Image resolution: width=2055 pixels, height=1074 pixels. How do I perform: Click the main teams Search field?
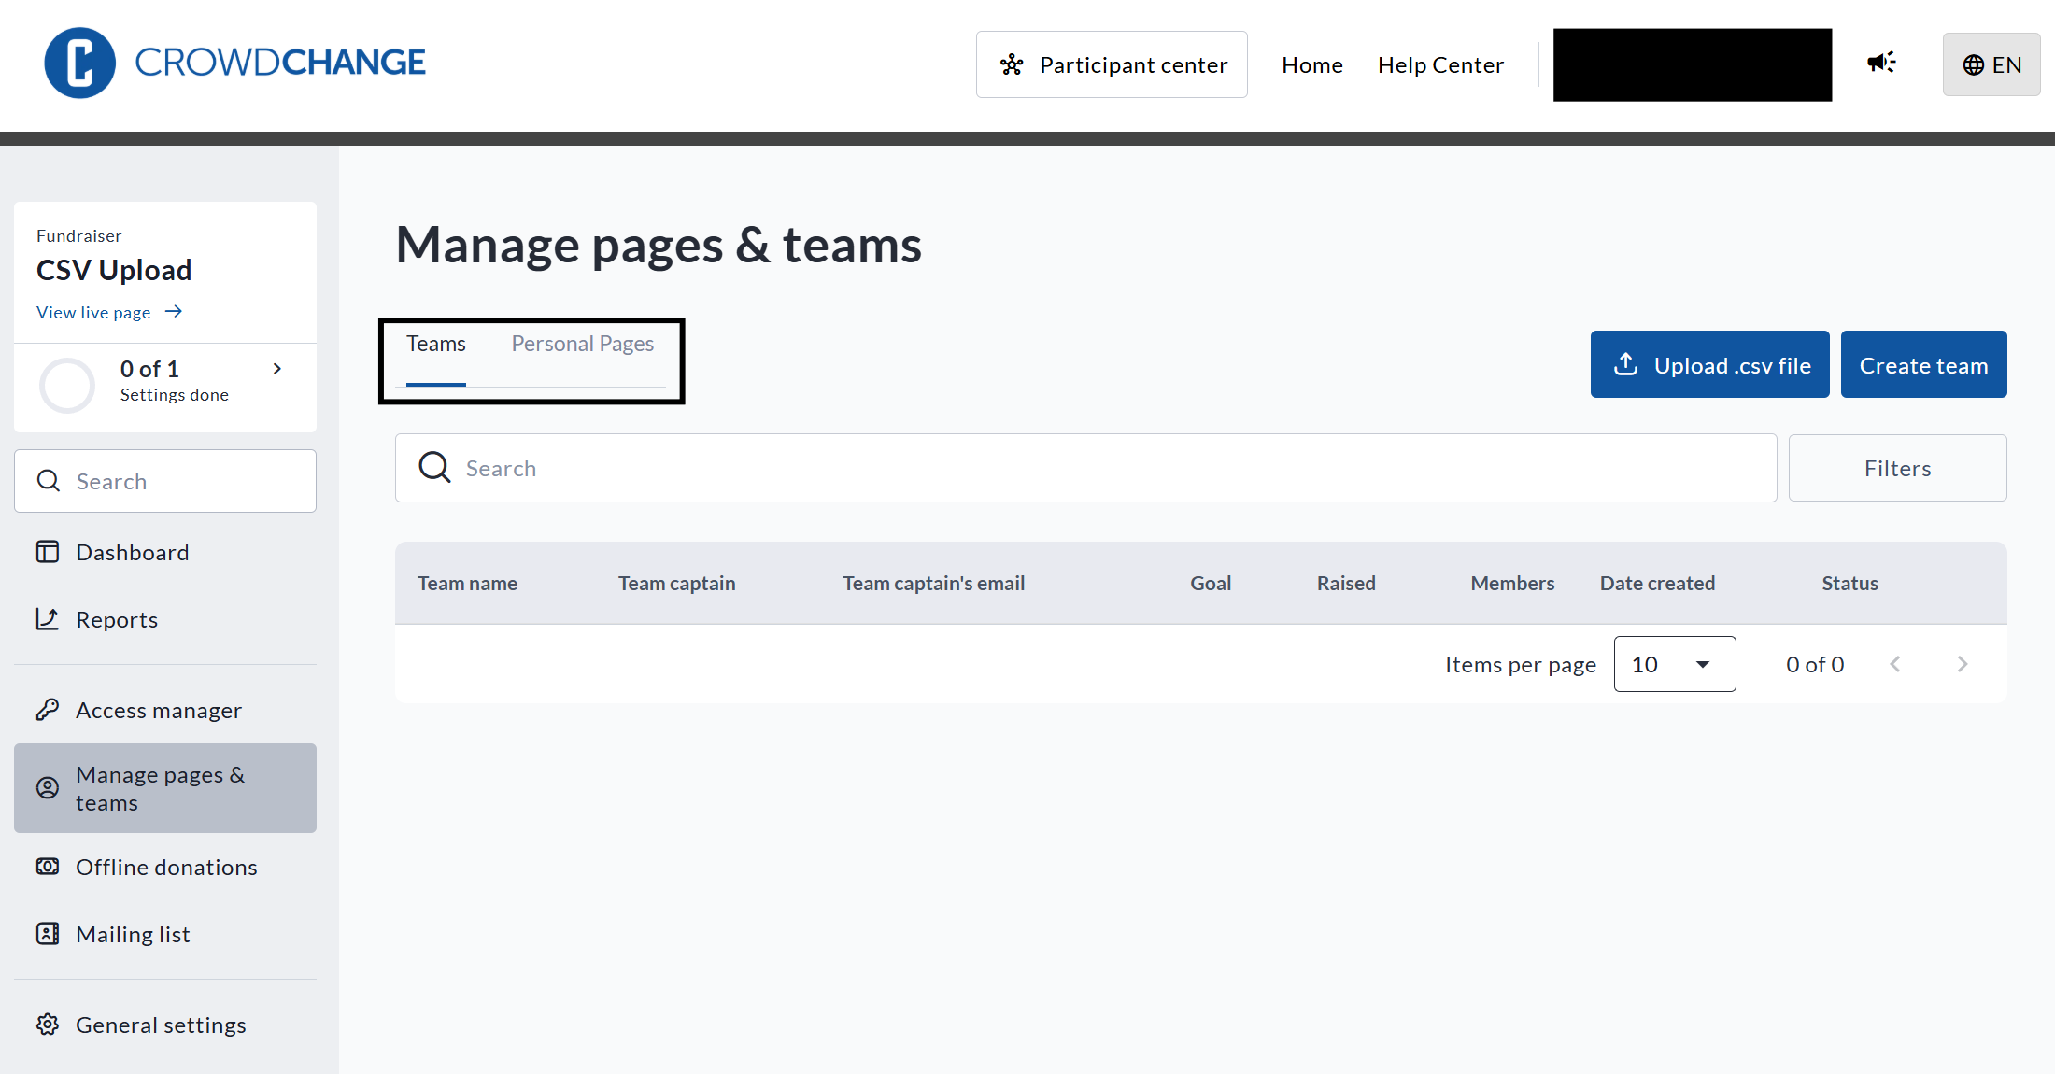click(x=1084, y=468)
